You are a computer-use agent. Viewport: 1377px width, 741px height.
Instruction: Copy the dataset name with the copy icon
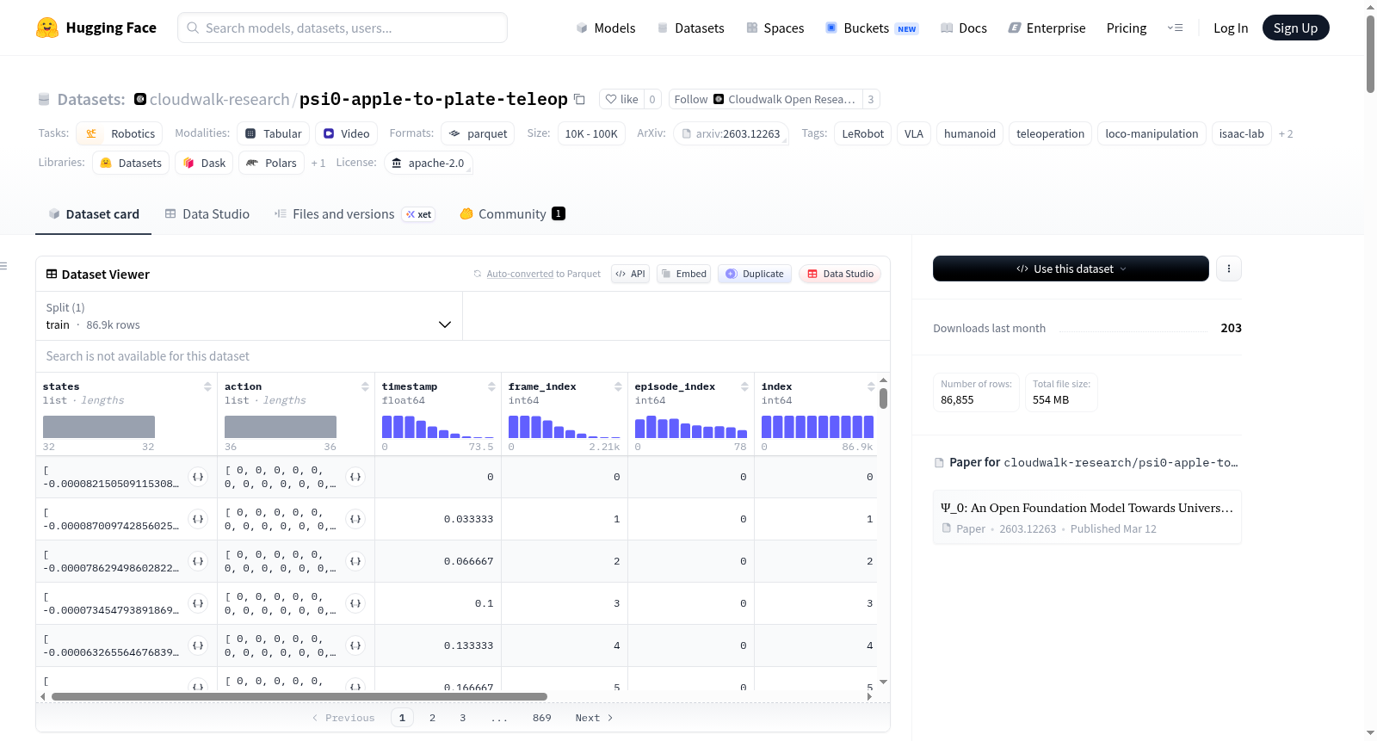tap(579, 100)
